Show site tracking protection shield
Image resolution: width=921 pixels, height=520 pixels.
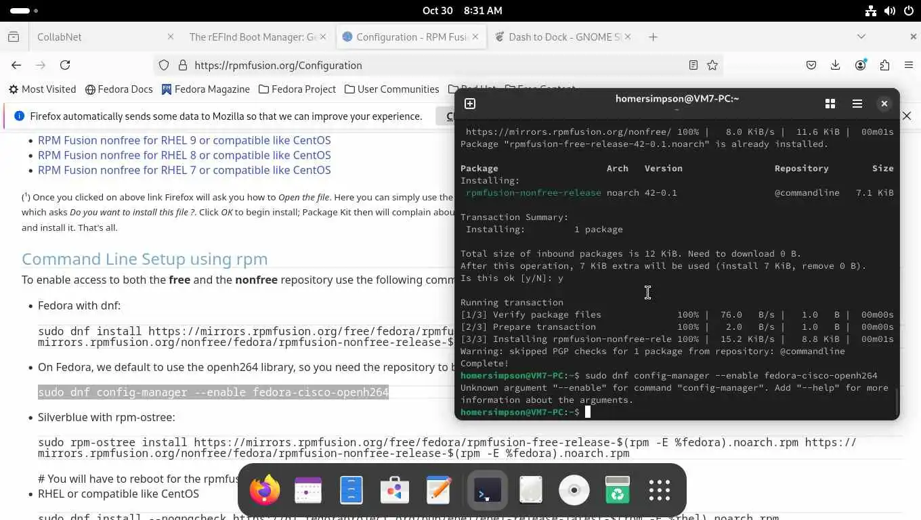point(164,65)
